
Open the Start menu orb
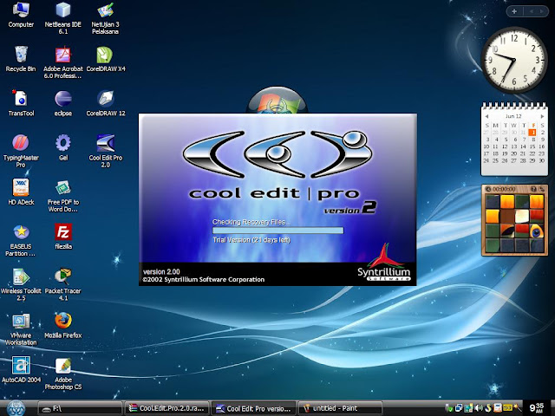[16, 408]
